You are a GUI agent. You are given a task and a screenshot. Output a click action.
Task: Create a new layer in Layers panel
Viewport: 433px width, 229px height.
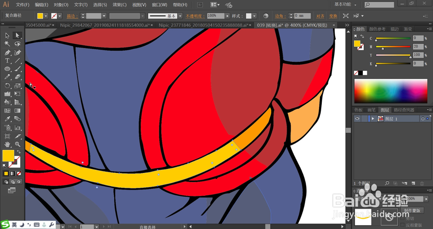click(413, 183)
